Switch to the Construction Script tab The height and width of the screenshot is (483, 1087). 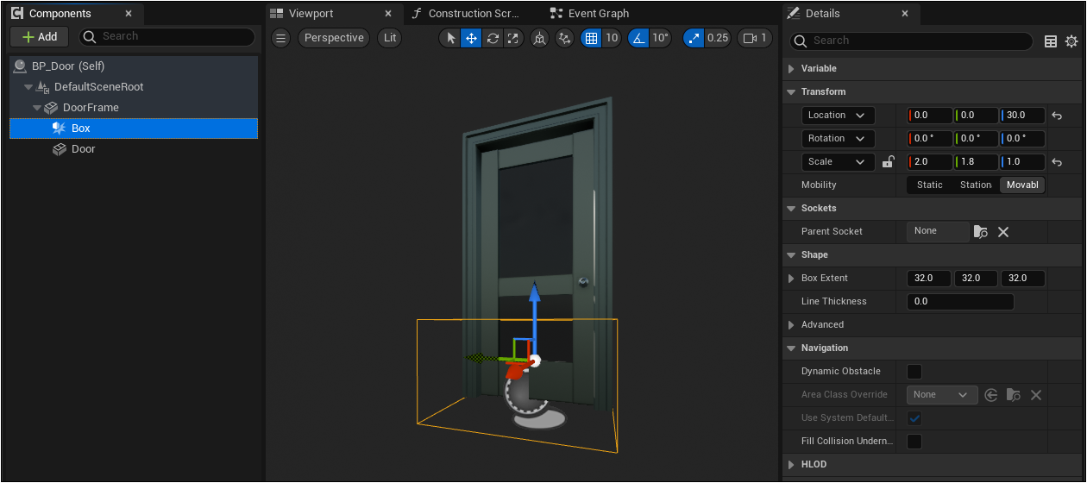(x=474, y=14)
